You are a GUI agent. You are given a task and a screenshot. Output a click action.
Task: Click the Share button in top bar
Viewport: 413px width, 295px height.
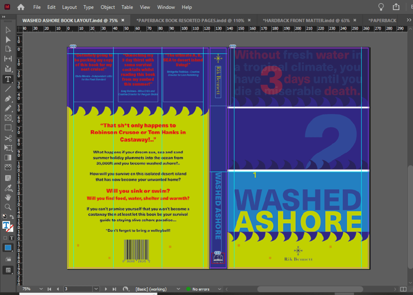[x=396, y=7]
